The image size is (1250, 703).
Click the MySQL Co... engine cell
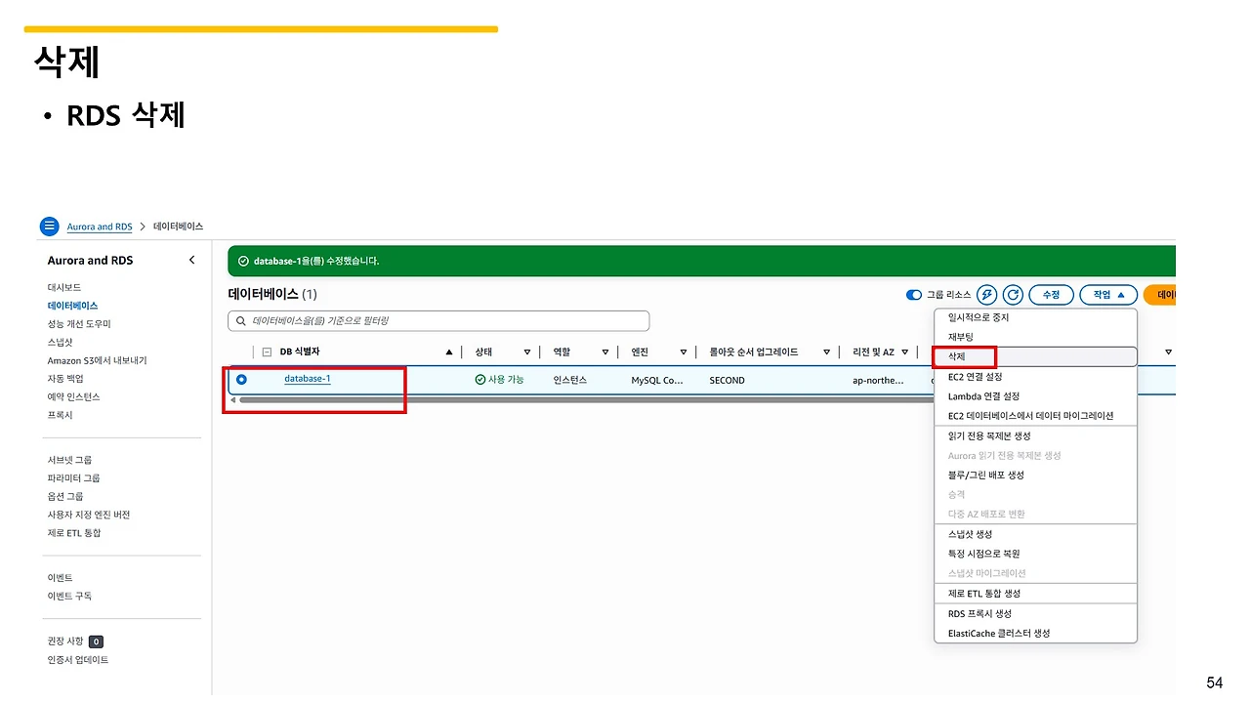657,380
